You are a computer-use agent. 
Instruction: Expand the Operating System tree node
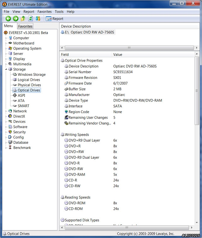pyautogui.click(x=6, y=49)
